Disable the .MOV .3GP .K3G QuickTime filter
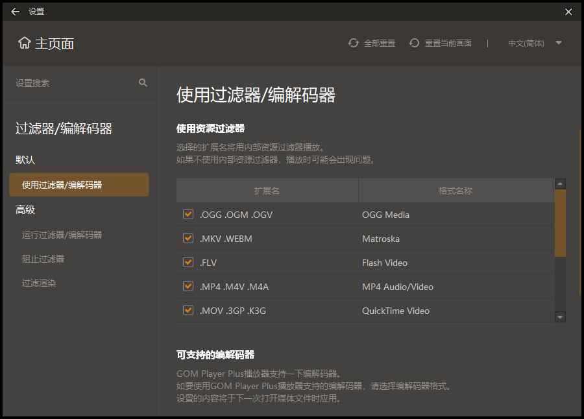 [188, 310]
